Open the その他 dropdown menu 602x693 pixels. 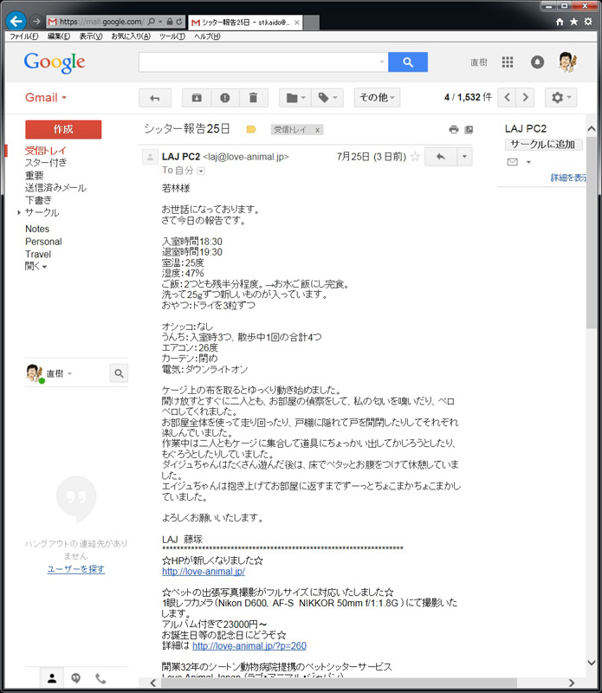pos(378,98)
